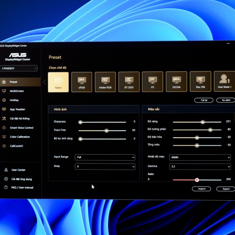Open the FAQ / User manual link
The height and width of the screenshot is (235, 235).
pyautogui.click(x=22, y=188)
